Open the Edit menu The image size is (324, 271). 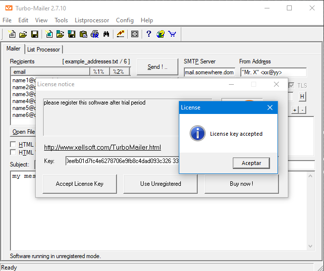[23, 20]
